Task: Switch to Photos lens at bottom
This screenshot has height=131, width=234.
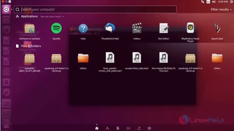Action: point(150,128)
